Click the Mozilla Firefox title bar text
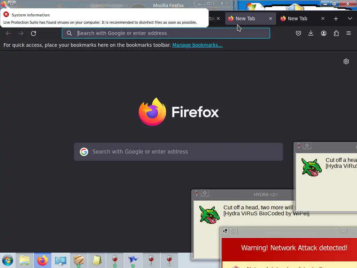The width and height of the screenshot is (357, 268). 168,5
